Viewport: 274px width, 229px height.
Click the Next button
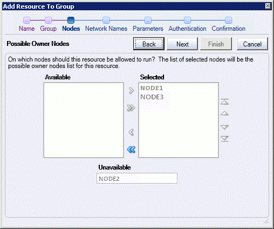tap(182, 44)
